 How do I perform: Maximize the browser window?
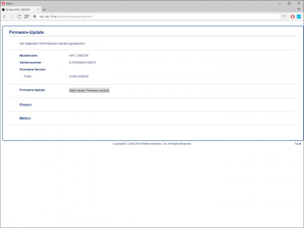[x=289, y=3]
